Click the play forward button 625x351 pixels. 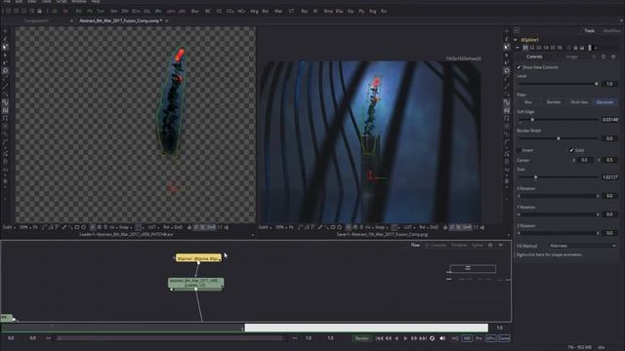click(x=405, y=338)
